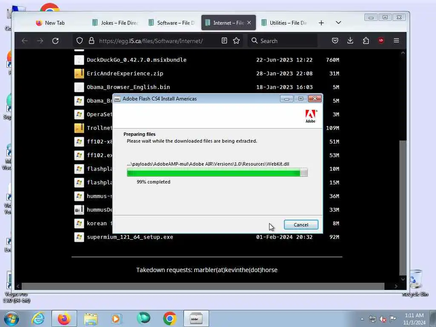The width and height of the screenshot is (436, 327).
Task: Open the Action Center flag tray icon
Action: pyautogui.click(x=393, y=318)
